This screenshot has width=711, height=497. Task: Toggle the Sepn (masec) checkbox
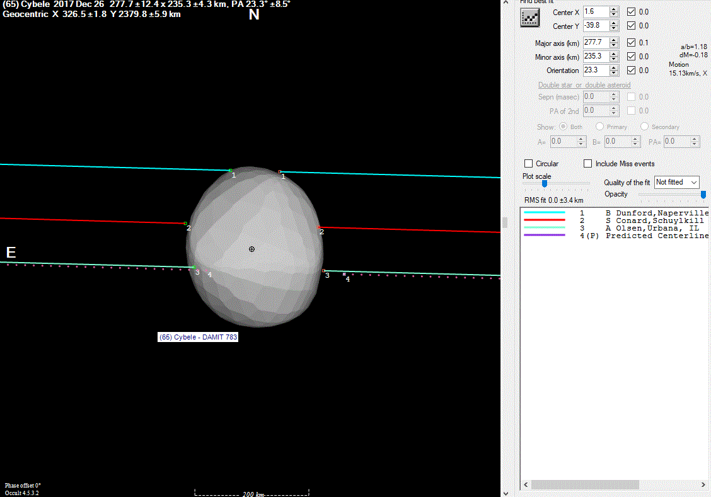pos(631,96)
